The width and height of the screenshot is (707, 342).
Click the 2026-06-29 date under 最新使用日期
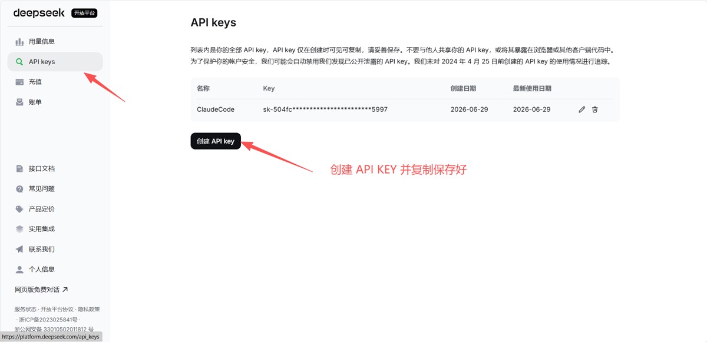[x=531, y=109]
